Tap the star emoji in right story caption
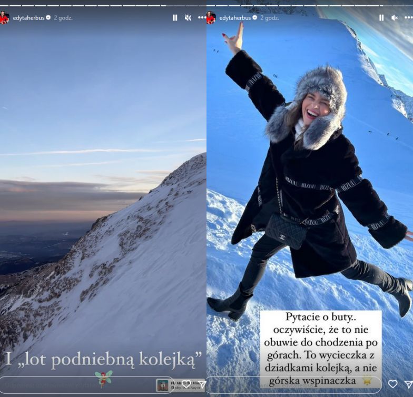This screenshot has width=413, height=397. (x=367, y=380)
